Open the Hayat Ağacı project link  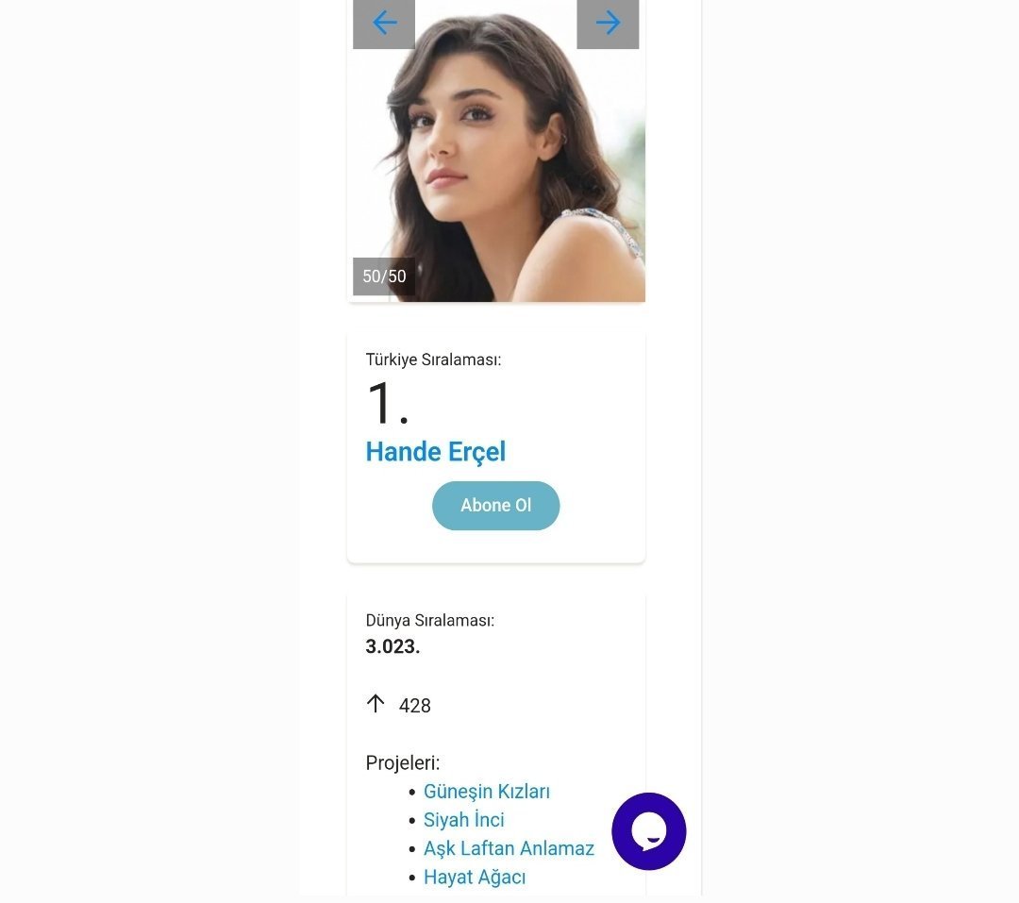point(475,877)
